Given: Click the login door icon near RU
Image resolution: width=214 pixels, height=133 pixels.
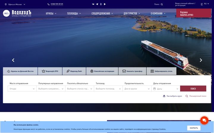Looking at the screenshot, I should click(x=202, y=4).
